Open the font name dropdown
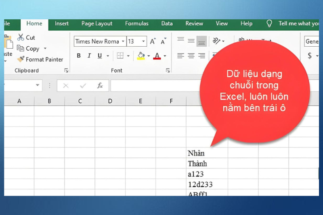 coord(123,41)
